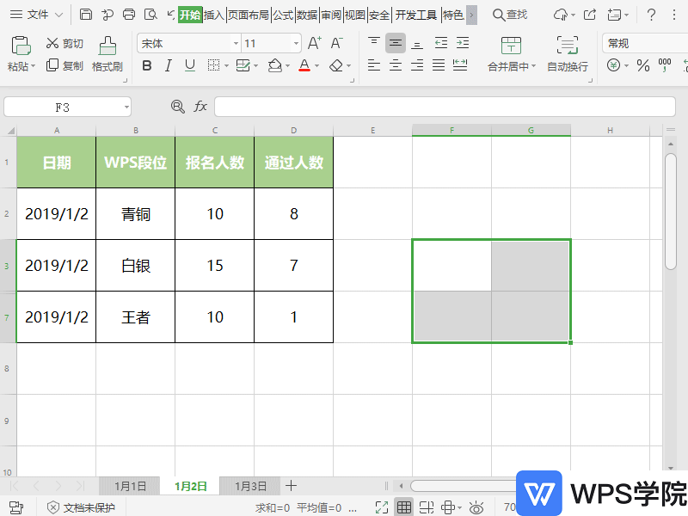
Task: Expand the font color dropdown arrow
Action: pyautogui.click(x=316, y=66)
